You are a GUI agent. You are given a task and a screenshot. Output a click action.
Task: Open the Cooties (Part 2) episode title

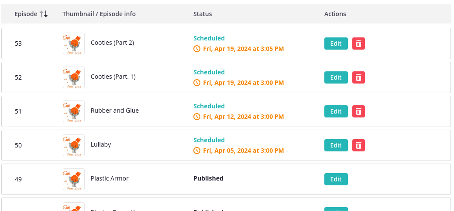[x=112, y=43]
